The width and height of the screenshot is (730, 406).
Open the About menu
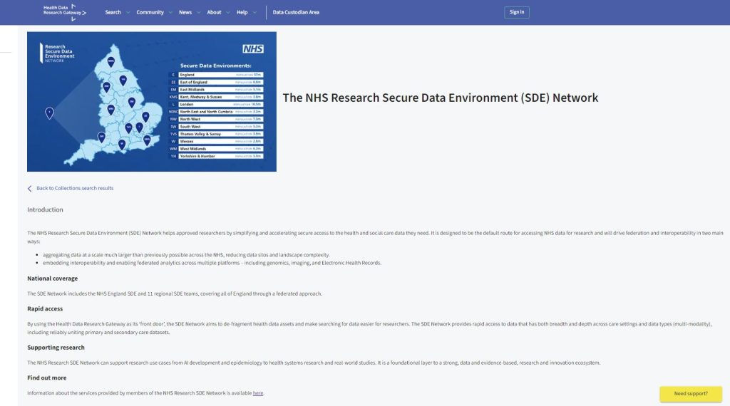214,13
